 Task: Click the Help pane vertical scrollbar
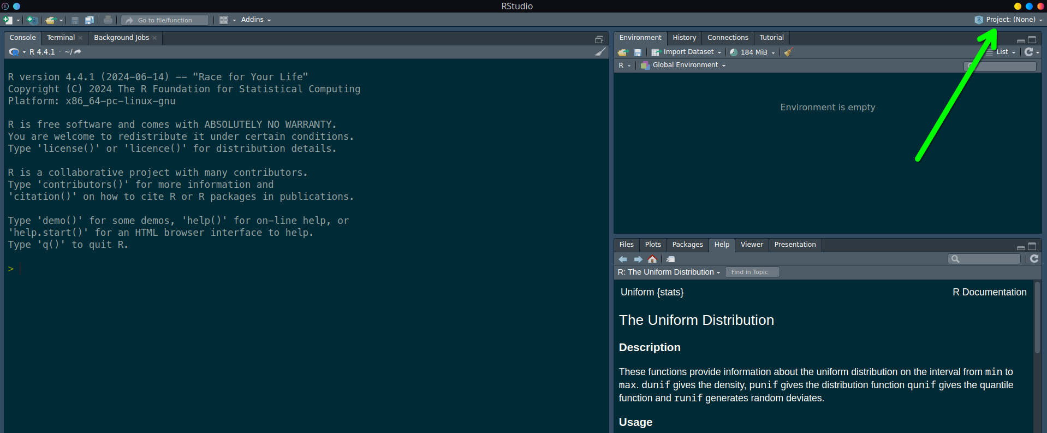(1037, 317)
